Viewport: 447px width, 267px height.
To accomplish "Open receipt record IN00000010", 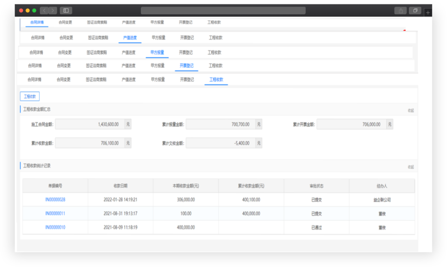I will click(55, 227).
